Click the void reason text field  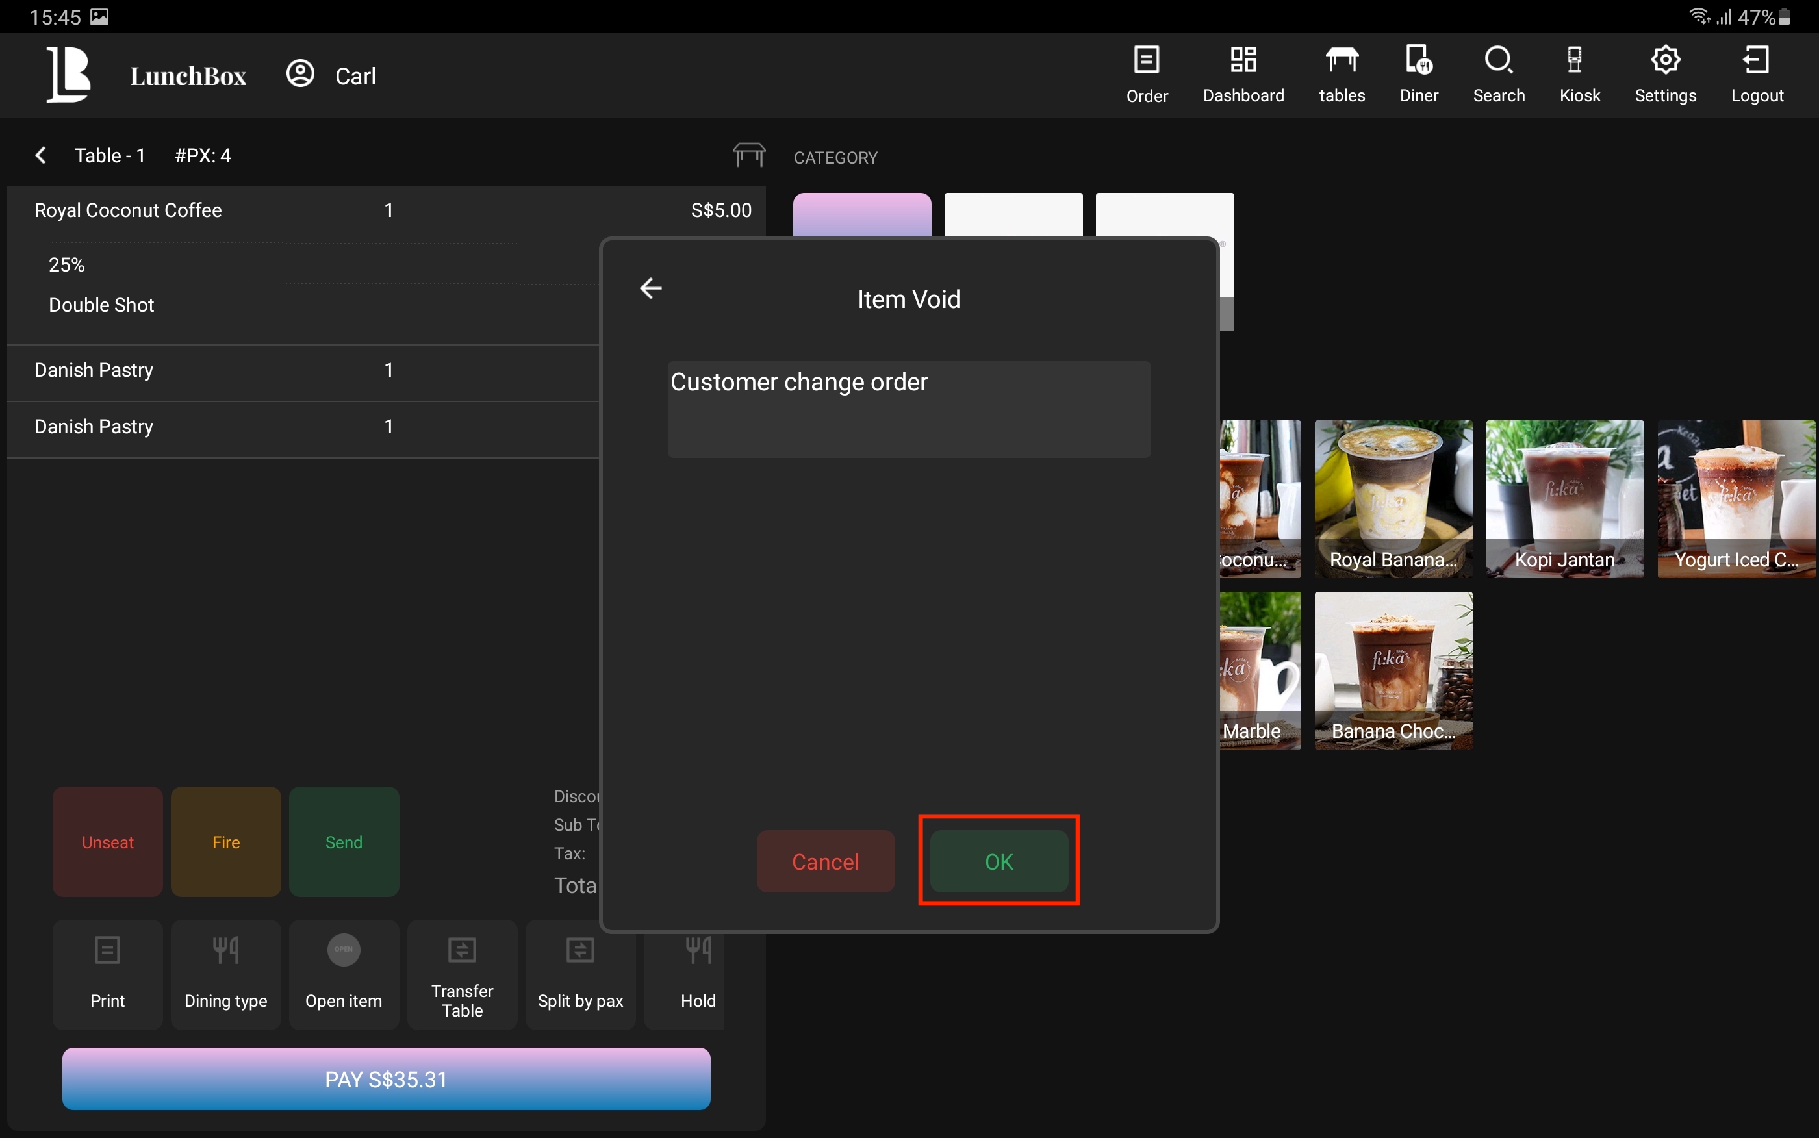908,409
